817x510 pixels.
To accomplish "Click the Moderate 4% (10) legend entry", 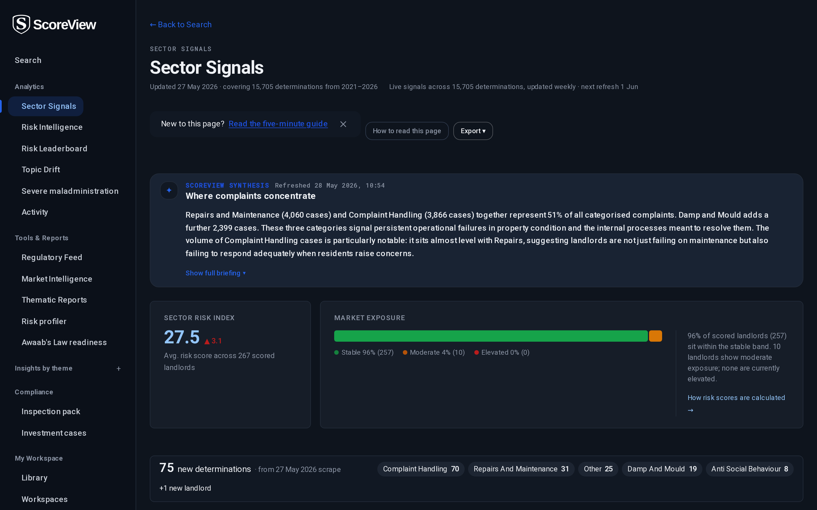I will coord(434,352).
